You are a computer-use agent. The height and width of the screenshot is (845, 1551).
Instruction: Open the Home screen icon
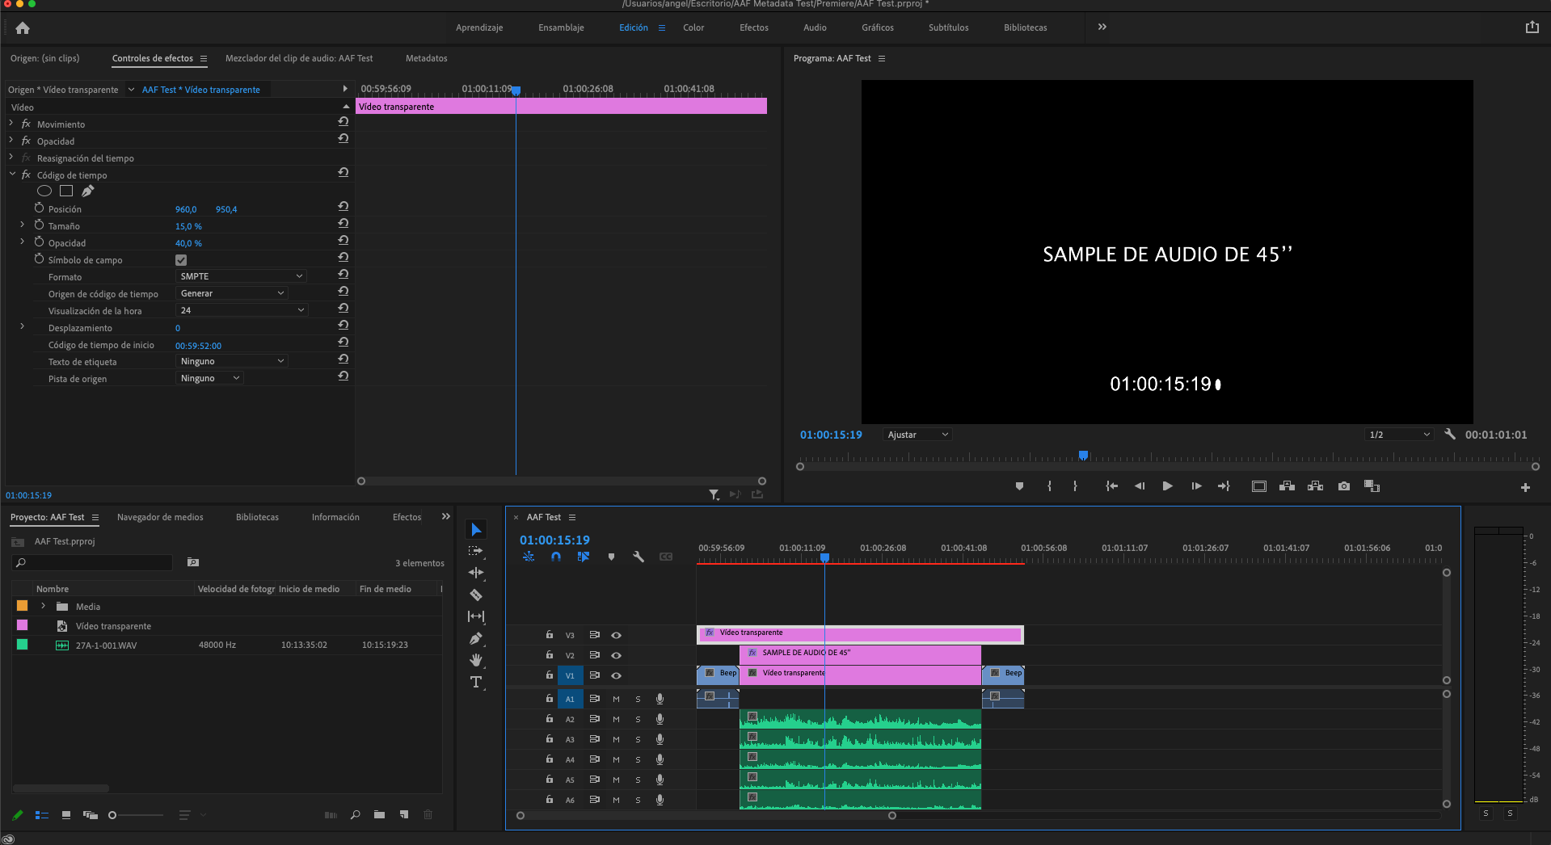tap(23, 28)
